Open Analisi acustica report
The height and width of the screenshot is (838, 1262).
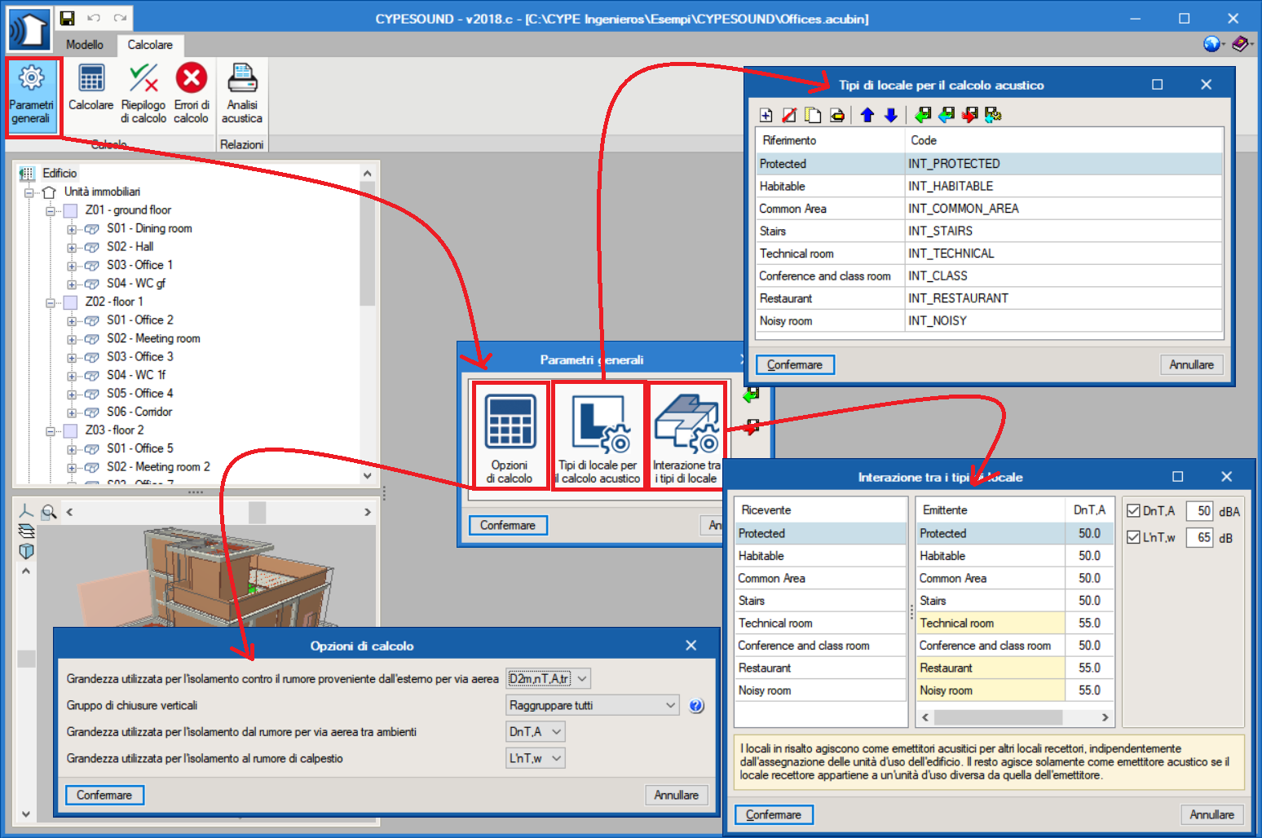(242, 95)
